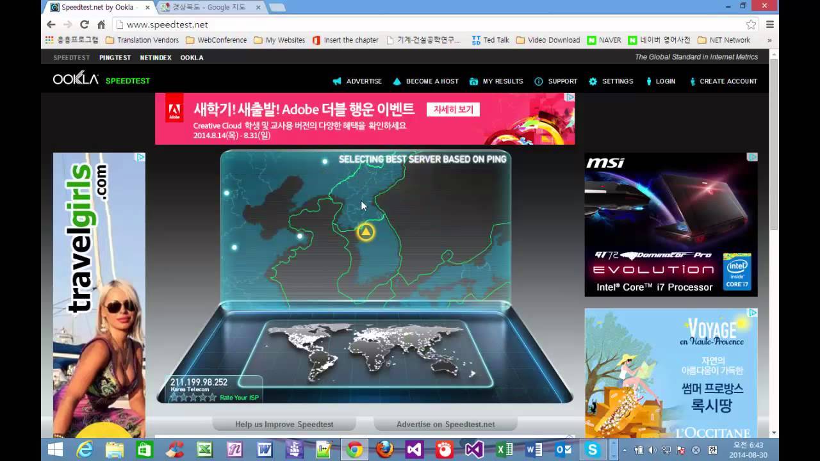This screenshot has width=820, height=461.
Task: Click the browser address bar
Action: 256,24
